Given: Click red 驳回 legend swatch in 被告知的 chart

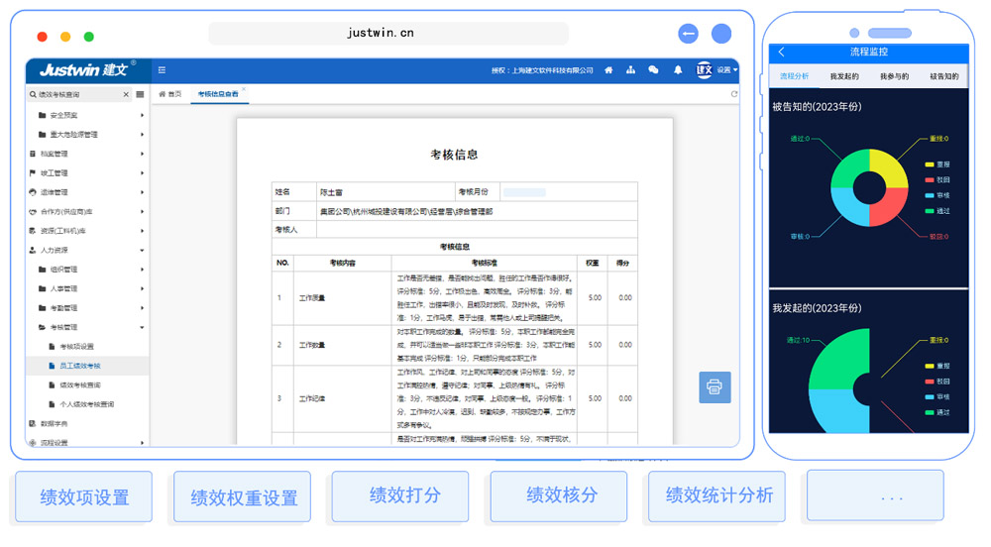Looking at the screenshot, I should 930,180.
